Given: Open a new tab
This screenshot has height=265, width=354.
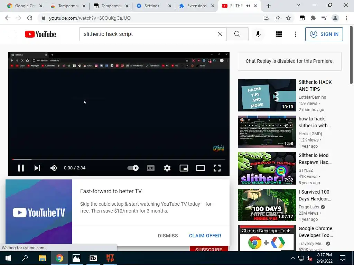Looking at the screenshot, I should pyautogui.click(x=268, y=6).
